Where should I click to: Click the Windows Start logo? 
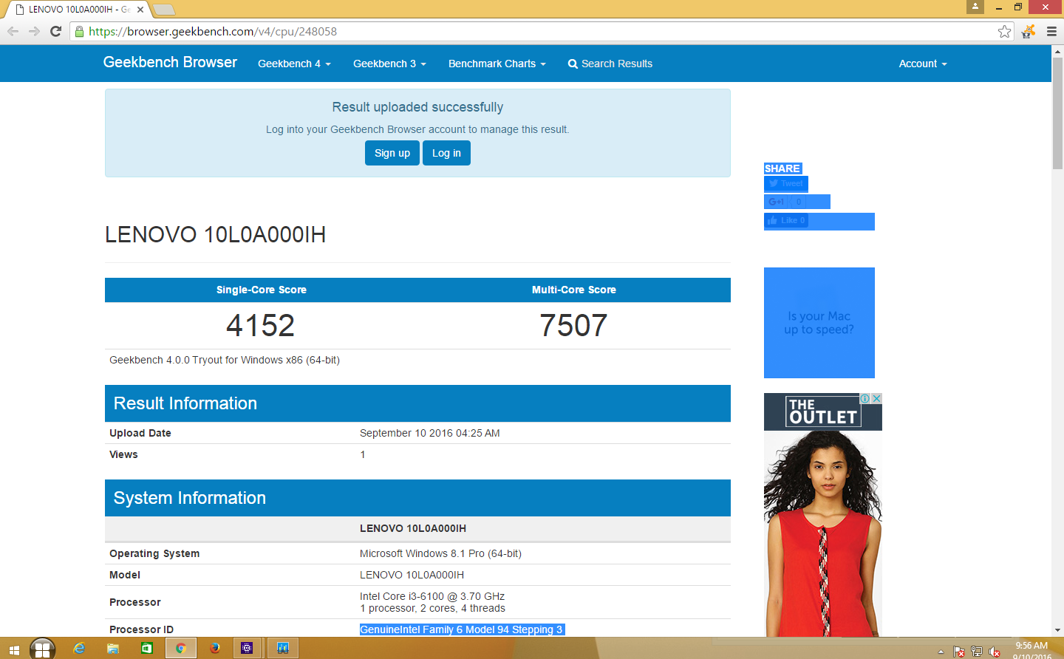click(14, 650)
